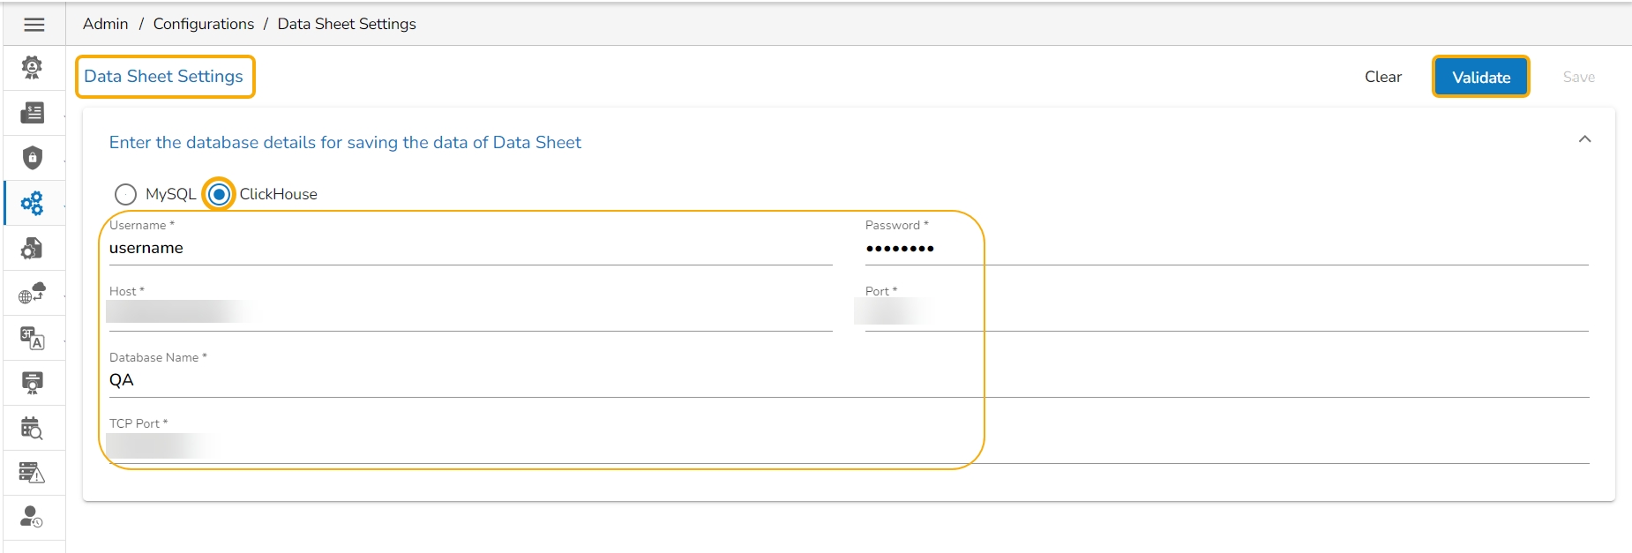Open the hamburger navigation menu

(x=34, y=25)
